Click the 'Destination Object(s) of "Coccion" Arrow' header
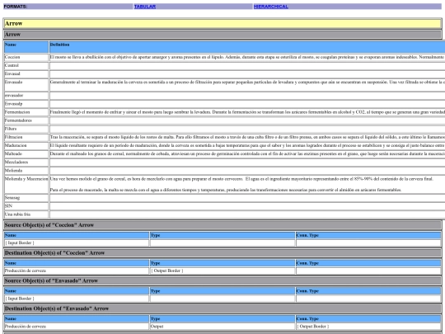The image size is (445, 334). 222,253
